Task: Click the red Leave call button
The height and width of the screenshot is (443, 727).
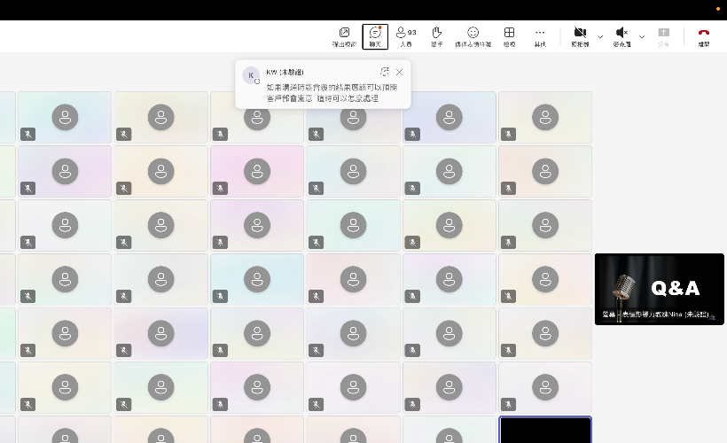Action: tap(704, 35)
